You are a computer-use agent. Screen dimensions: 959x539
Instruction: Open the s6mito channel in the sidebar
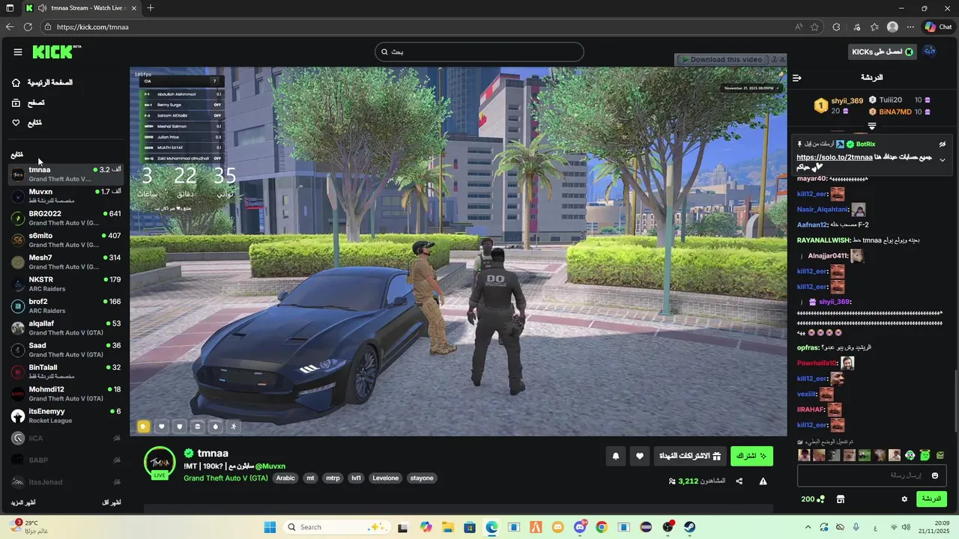[66, 240]
